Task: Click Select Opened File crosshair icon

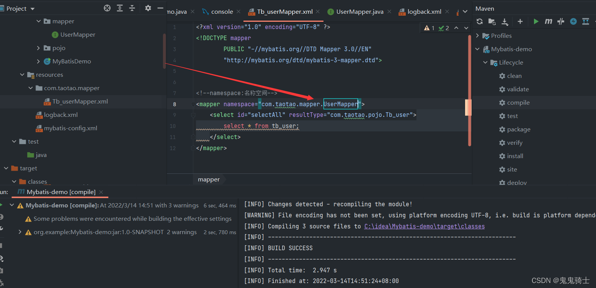Action: click(107, 8)
